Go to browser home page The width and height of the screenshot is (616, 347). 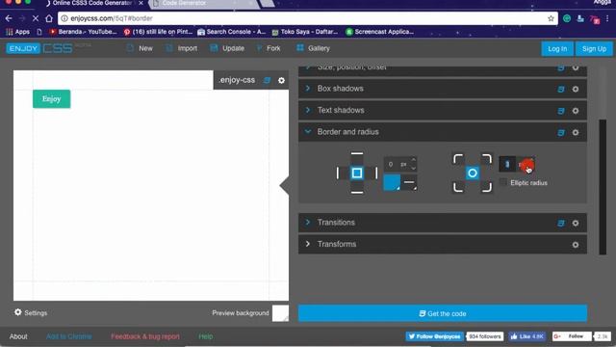pyautogui.click(x=49, y=18)
